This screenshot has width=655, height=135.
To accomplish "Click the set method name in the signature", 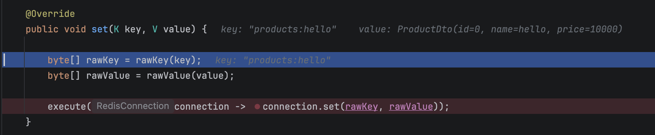I will coord(100,29).
